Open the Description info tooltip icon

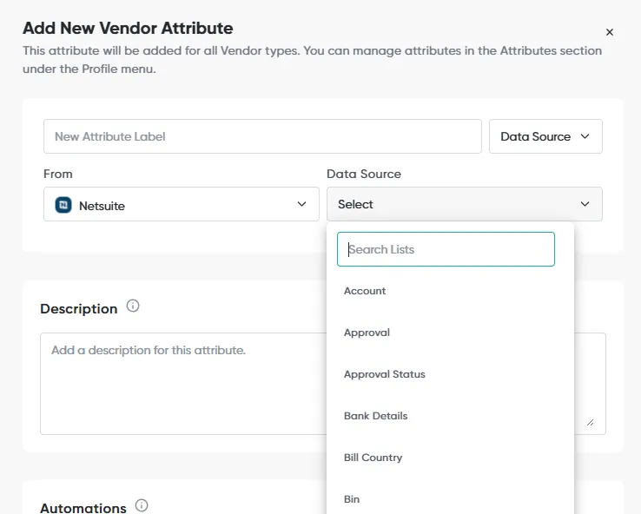tap(133, 306)
